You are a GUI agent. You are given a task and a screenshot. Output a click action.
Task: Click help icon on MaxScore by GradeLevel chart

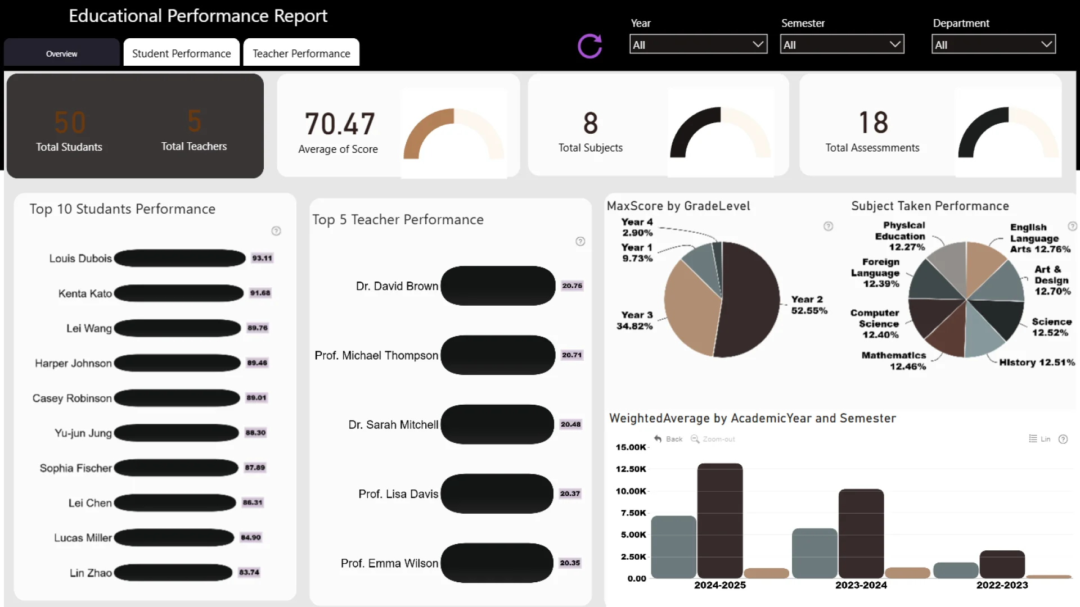[x=828, y=227]
